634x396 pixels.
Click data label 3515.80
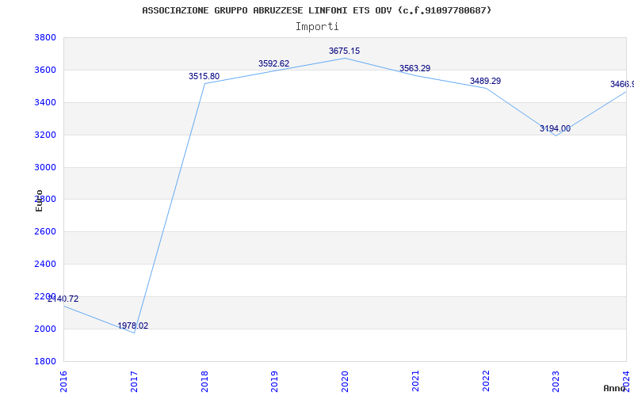204,76
